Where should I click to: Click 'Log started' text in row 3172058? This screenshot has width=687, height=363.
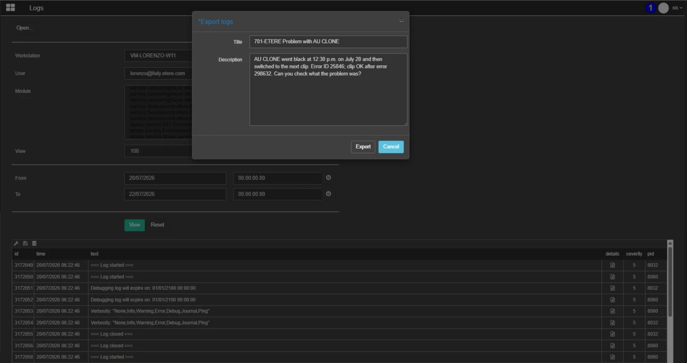[x=112, y=357]
